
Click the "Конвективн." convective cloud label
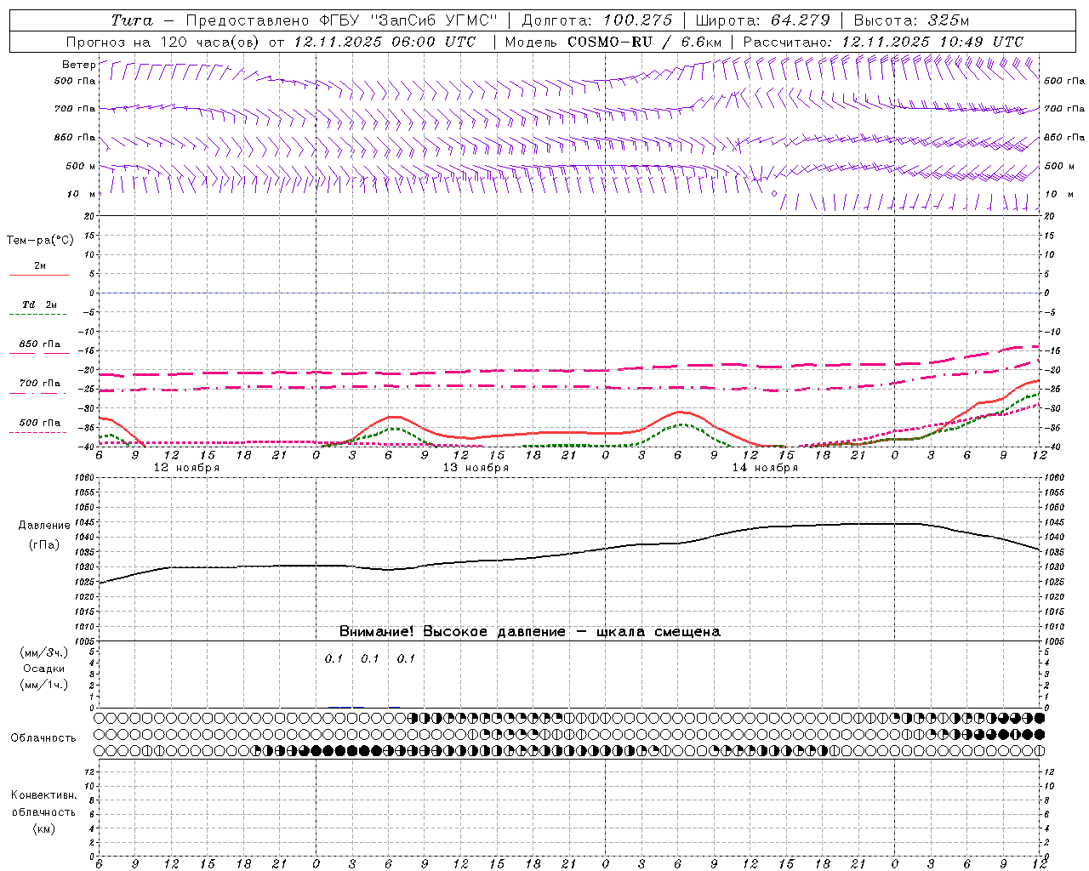coord(43,795)
